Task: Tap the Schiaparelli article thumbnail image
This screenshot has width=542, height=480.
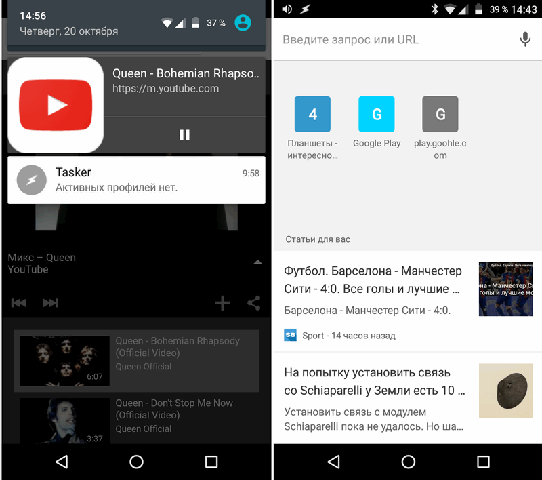Action: (505, 391)
